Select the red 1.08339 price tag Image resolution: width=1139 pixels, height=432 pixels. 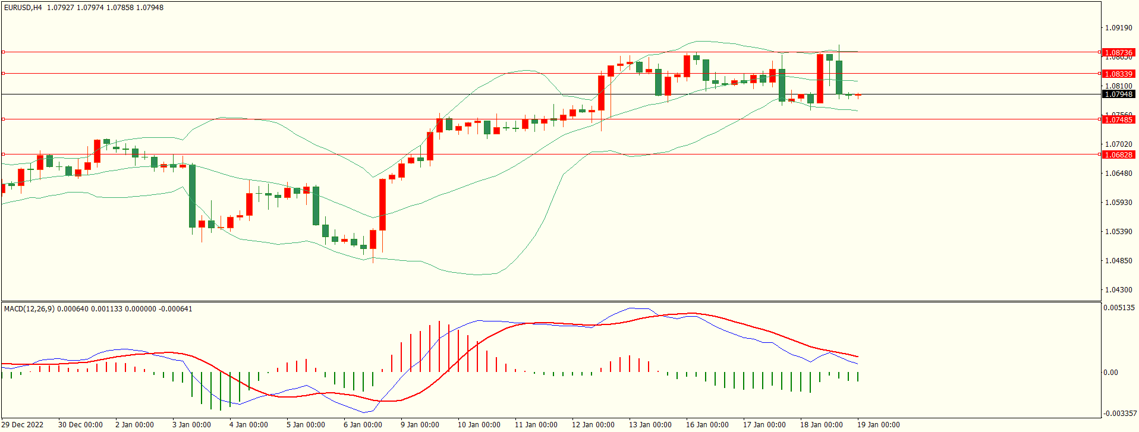pos(1118,74)
